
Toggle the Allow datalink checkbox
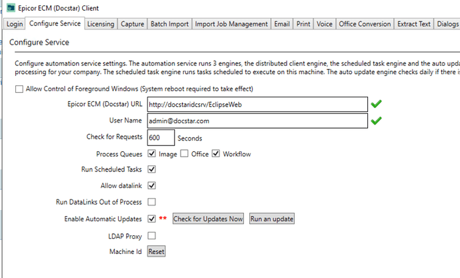[x=152, y=185]
